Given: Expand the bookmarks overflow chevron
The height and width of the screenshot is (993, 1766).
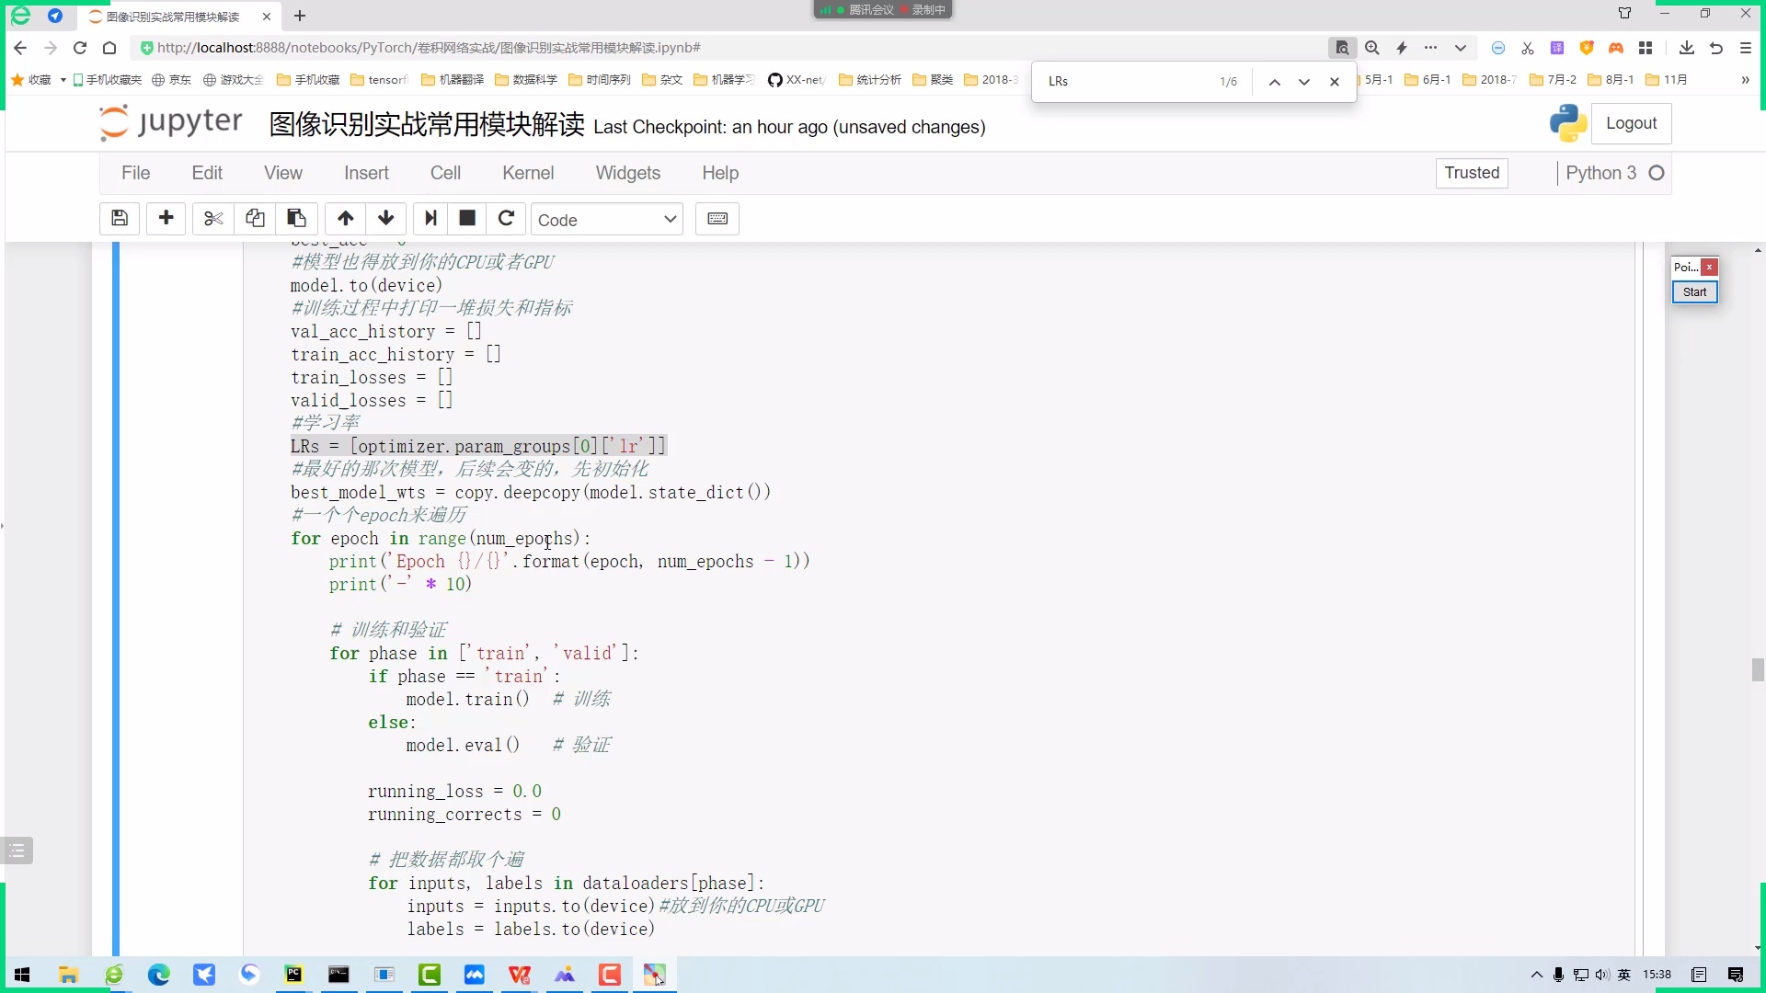Looking at the screenshot, I should tap(1746, 80).
